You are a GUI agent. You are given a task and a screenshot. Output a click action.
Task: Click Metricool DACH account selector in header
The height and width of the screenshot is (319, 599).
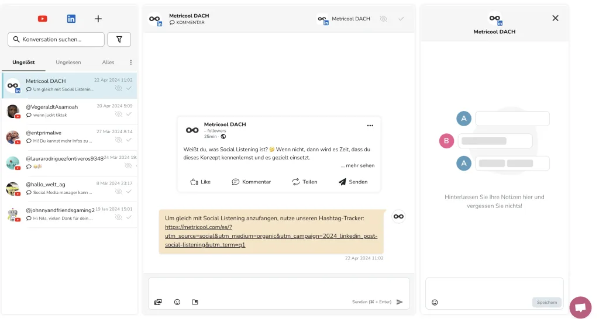click(344, 19)
